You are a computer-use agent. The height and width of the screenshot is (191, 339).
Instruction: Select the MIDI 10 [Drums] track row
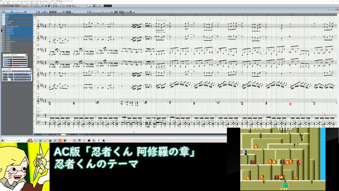click(18, 42)
